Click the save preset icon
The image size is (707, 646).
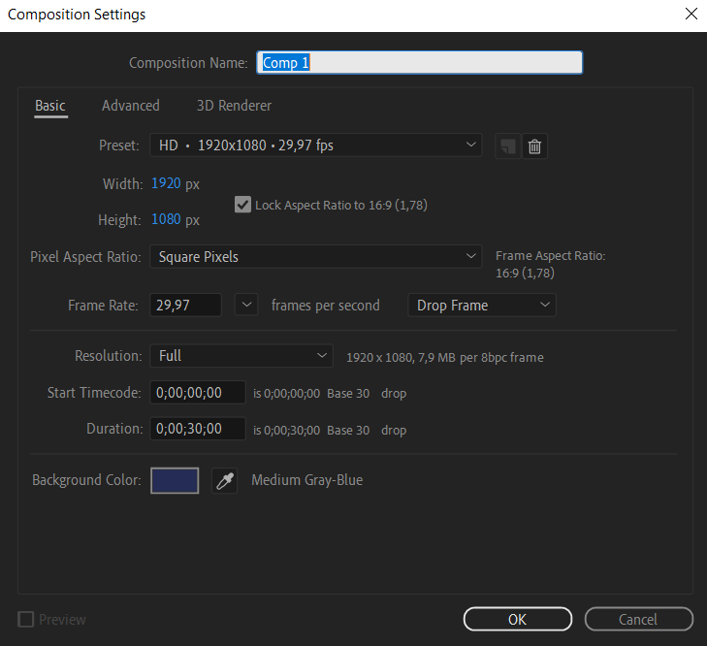[508, 146]
